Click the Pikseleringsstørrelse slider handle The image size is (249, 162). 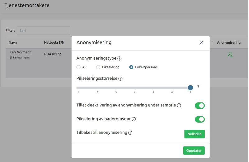point(190,88)
